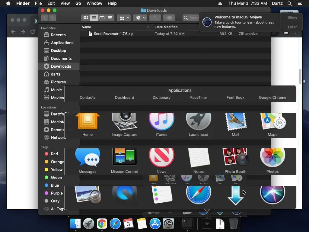This screenshot has height=232, width=309.
Task: Open QuickTime Player in the stack
Action: [124, 195]
